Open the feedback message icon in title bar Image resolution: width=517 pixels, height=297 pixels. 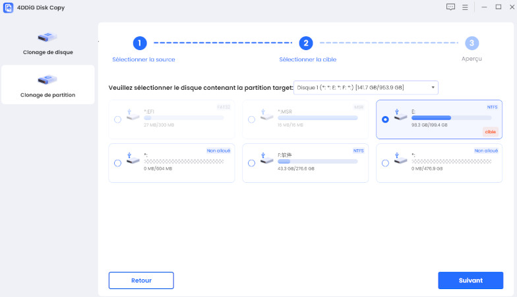coord(450,8)
